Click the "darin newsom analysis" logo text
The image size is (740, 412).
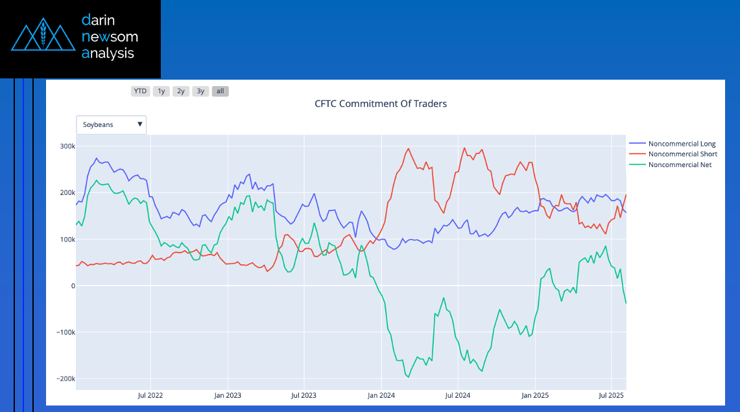tap(110, 37)
